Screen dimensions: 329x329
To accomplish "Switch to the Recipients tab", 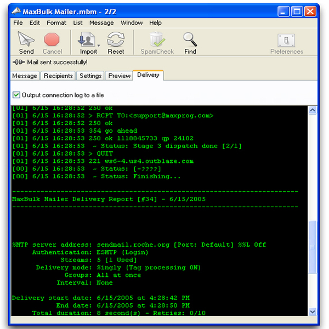I will click(x=58, y=76).
